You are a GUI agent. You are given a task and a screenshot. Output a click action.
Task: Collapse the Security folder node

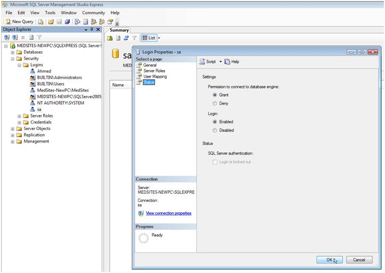pos(13,58)
